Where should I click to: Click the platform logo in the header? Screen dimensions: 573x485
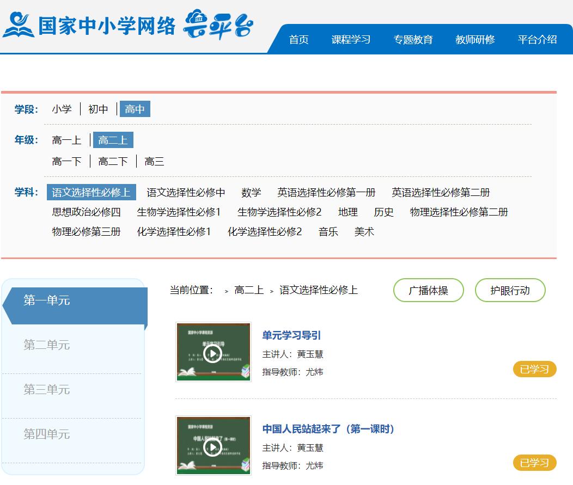pos(128,25)
